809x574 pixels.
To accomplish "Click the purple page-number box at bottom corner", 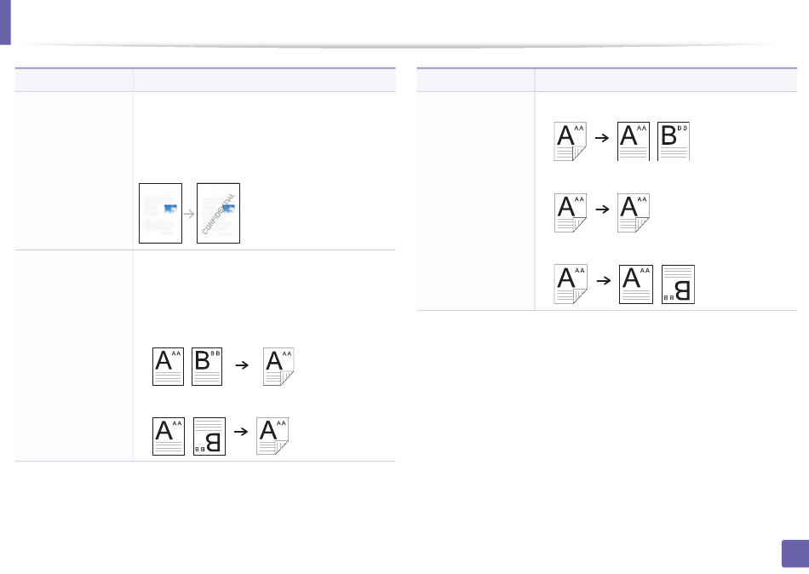I will click(x=795, y=554).
